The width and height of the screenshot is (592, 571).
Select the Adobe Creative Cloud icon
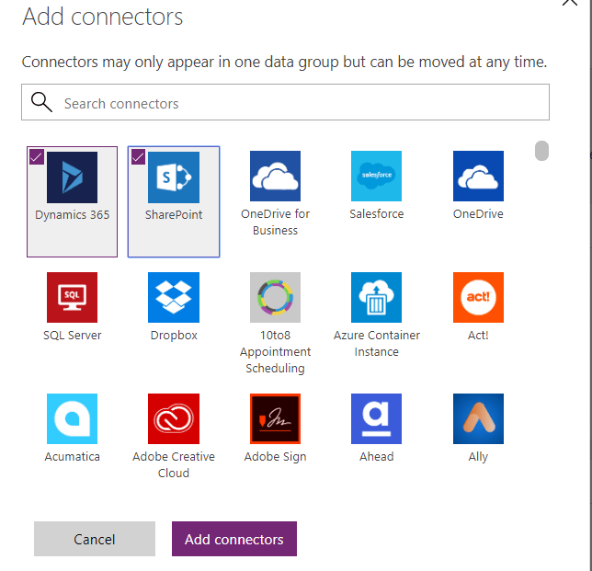click(x=174, y=418)
